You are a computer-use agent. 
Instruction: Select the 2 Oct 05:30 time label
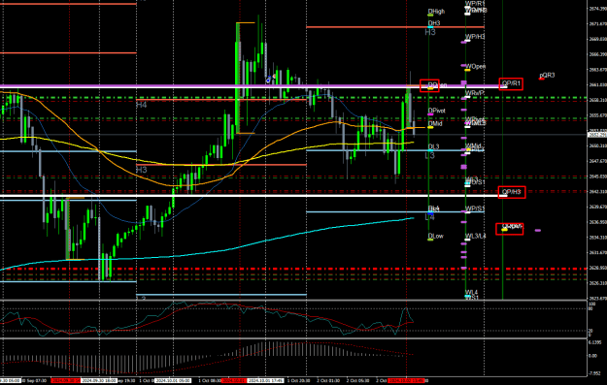coord(357,381)
